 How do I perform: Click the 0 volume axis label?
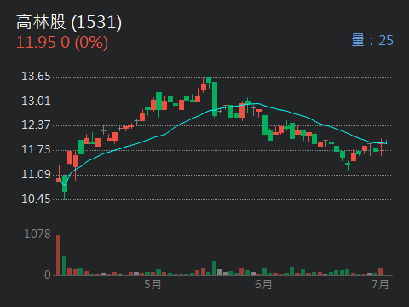click(x=48, y=275)
